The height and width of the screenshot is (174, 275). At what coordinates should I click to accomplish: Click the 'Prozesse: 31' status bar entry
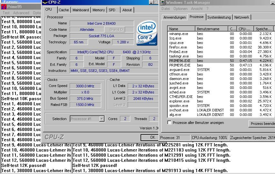[x=175, y=138]
